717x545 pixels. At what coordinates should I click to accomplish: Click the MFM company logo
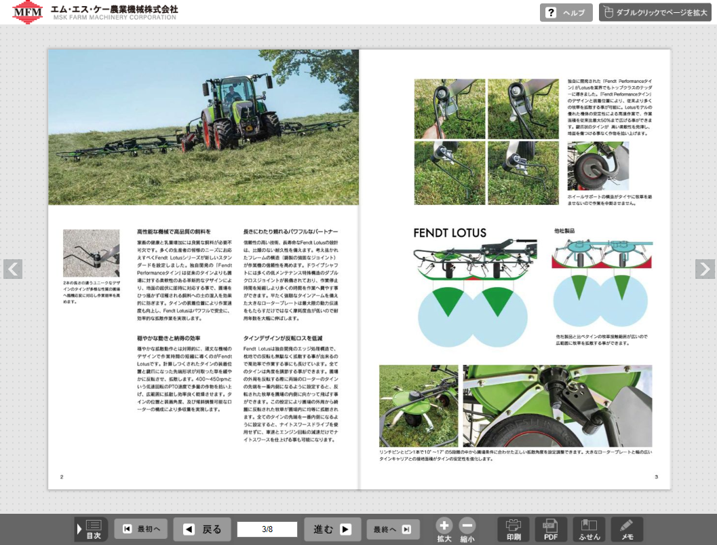pos(27,12)
